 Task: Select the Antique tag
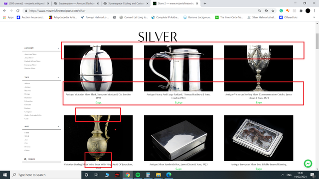27,87
